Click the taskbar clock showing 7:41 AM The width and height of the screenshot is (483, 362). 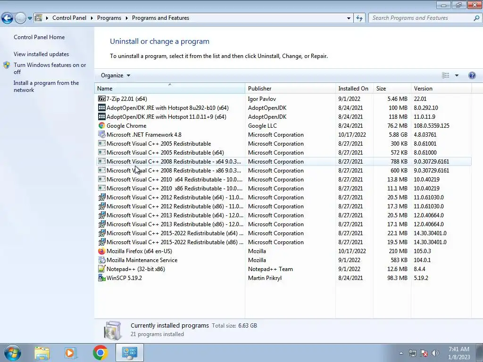[459, 353]
